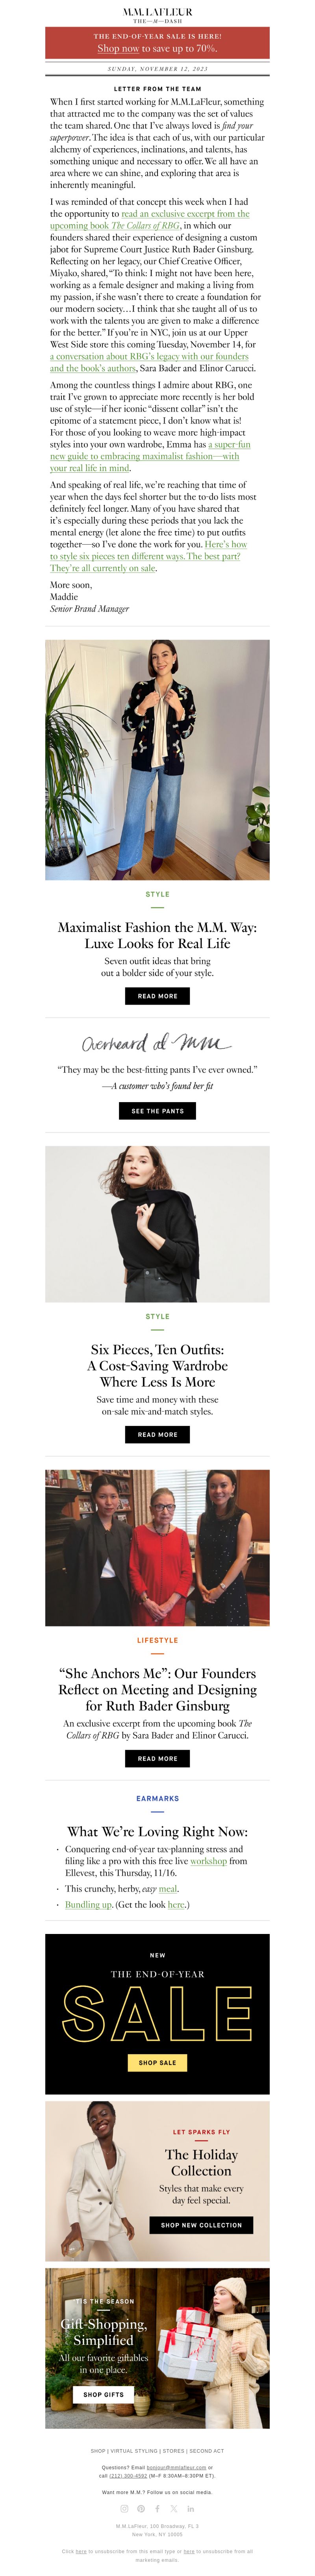This screenshot has height=2576, width=315.
Task: Click READ MORE under Six Pieces, Ten Outfits
Action: pos(157,1434)
